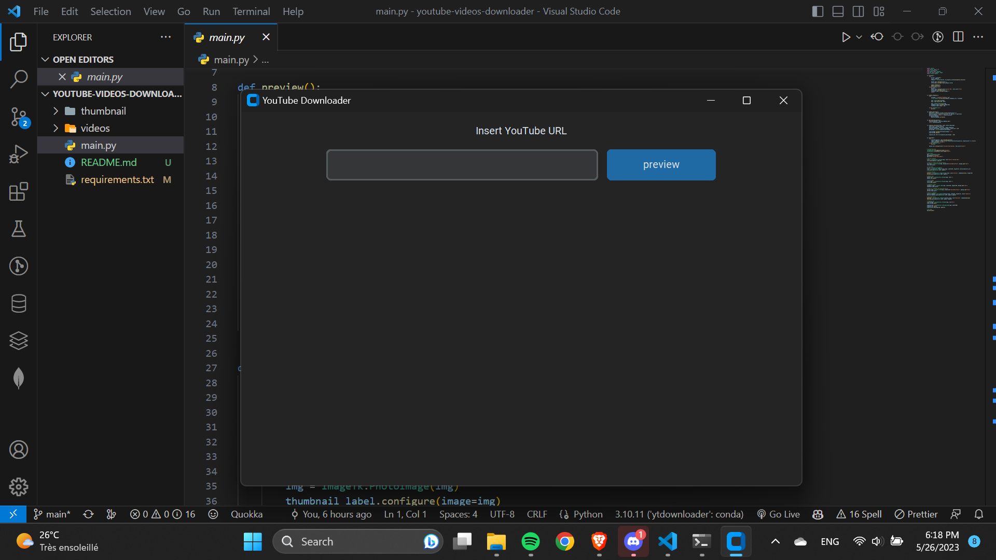Click Go Live in status bar
996x560 pixels.
click(778, 514)
